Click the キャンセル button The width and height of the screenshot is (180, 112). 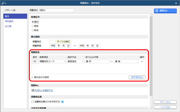(165, 102)
